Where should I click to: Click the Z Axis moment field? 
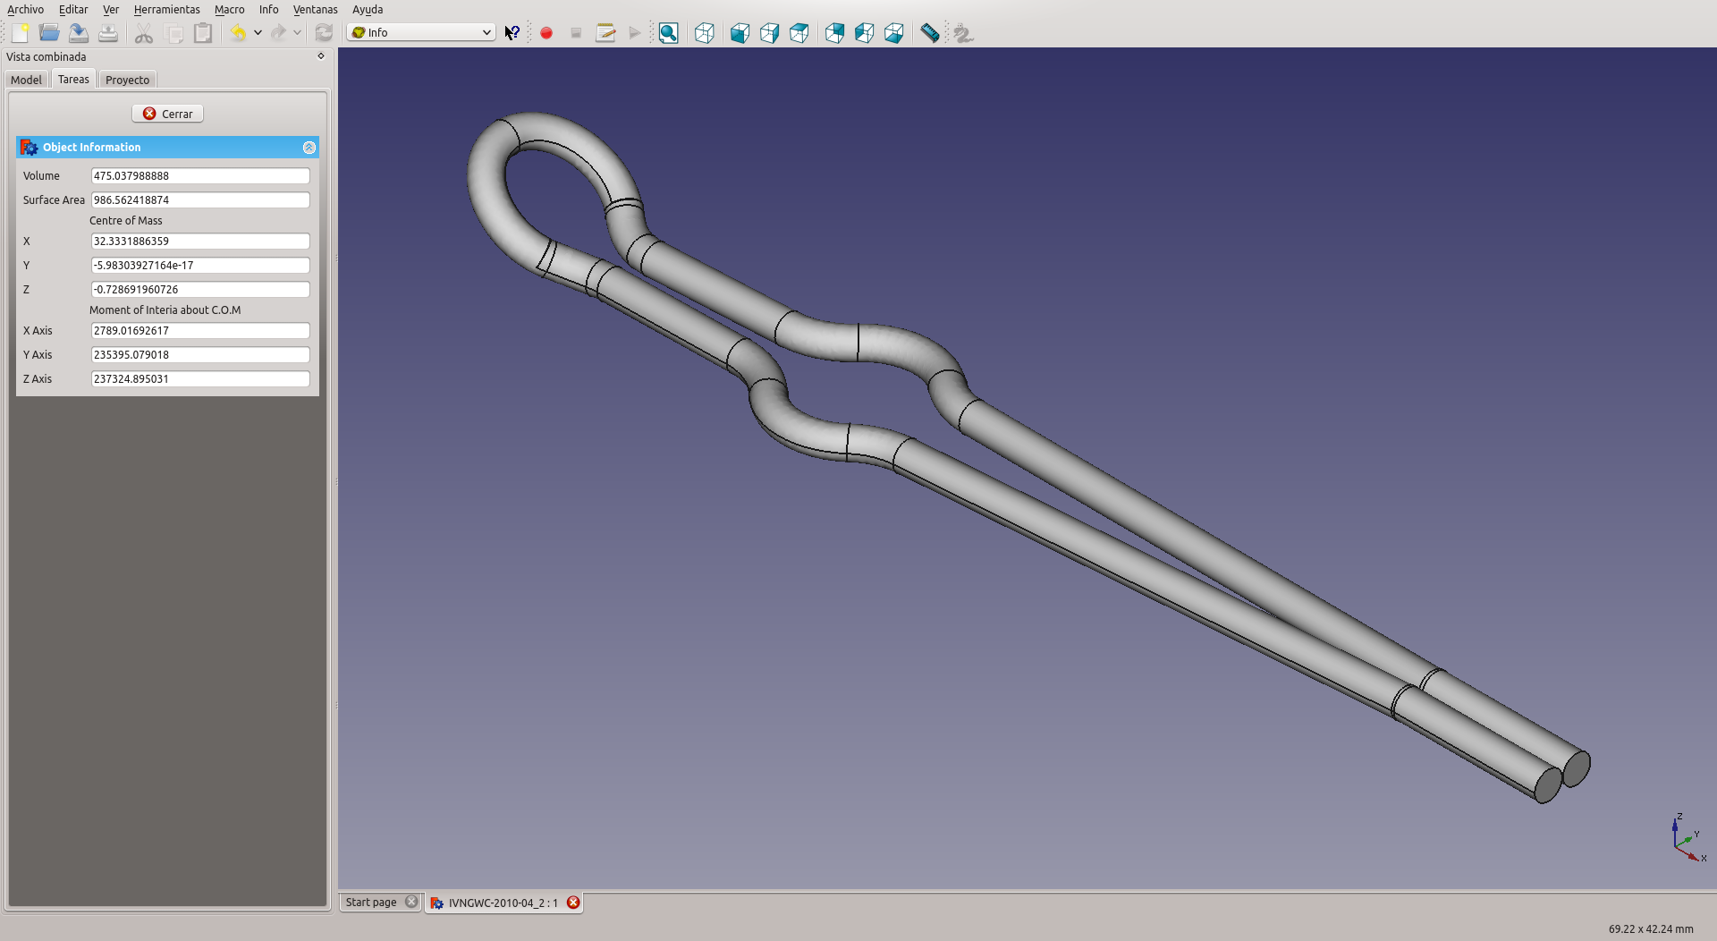point(200,379)
